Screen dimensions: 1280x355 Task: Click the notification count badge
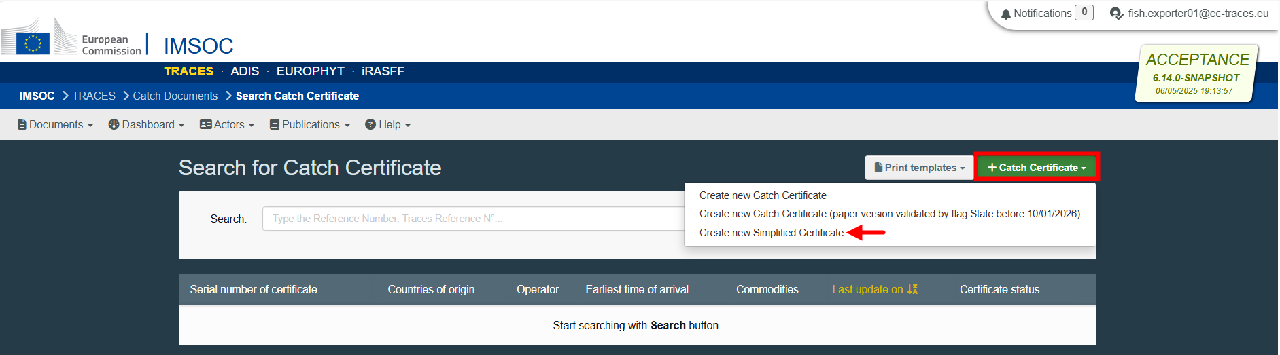[x=1084, y=12]
